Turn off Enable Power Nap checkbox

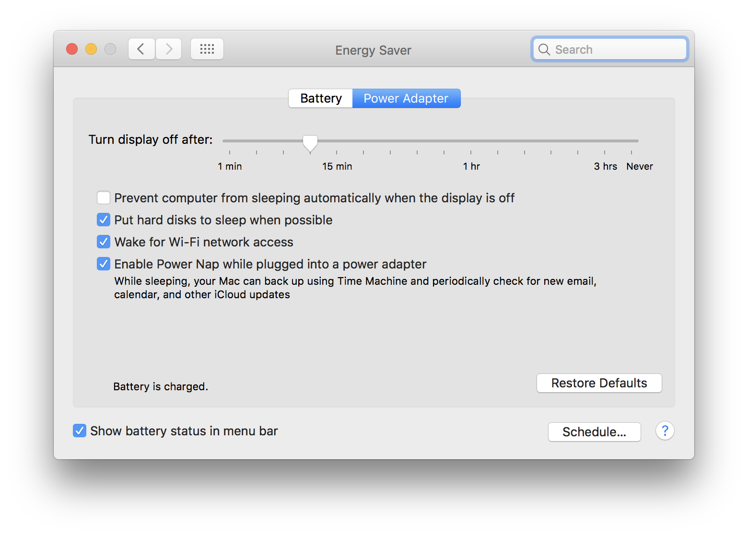coord(104,264)
